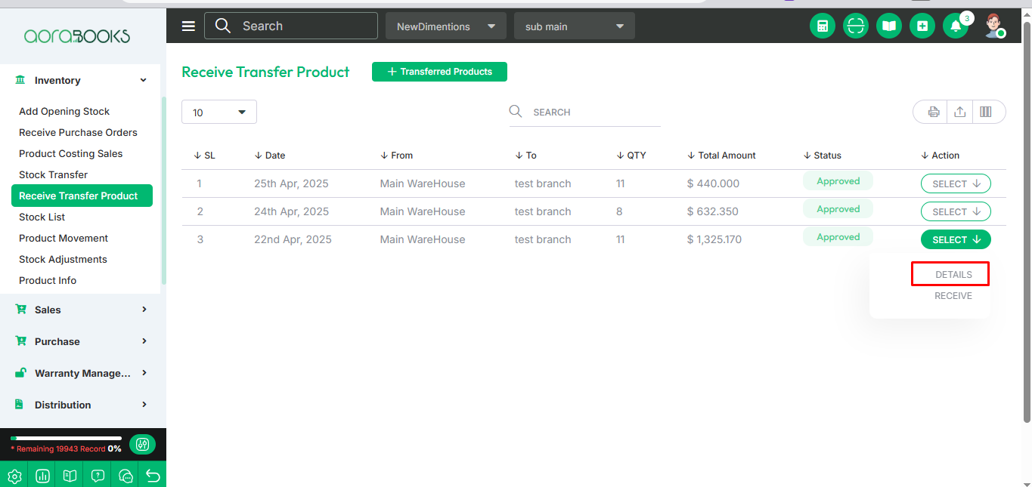Click the remaining records progress bar
1032x487 pixels.
click(66, 438)
